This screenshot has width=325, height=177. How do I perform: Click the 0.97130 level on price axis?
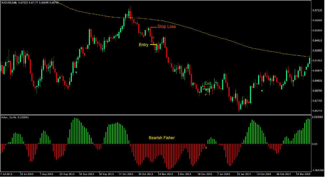tap(317, 11)
